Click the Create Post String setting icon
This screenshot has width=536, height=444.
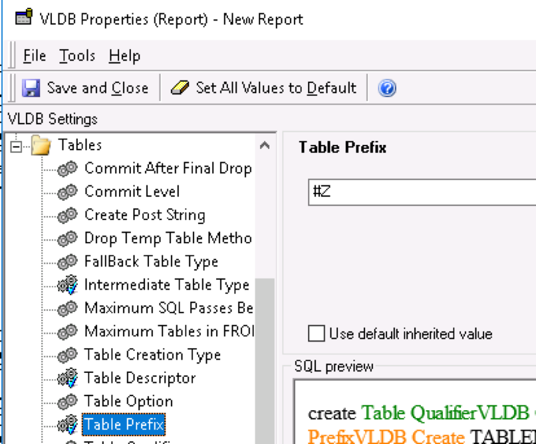point(68,215)
